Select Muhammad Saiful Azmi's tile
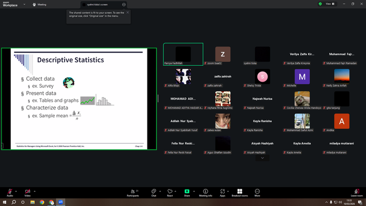Screen dimensions: 366x206 (302, 121)
